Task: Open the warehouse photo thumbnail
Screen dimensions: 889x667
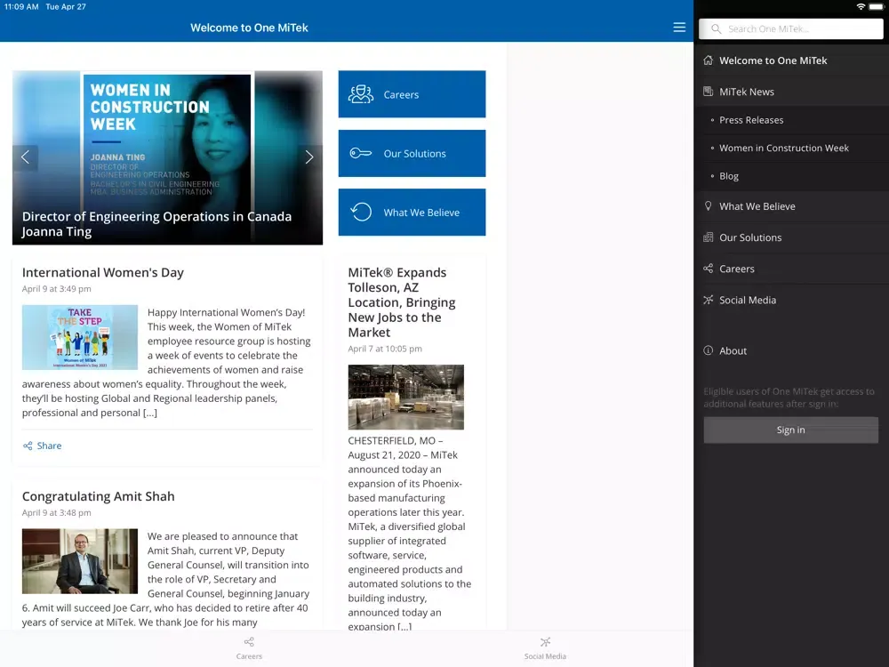Action: point(406,397)
